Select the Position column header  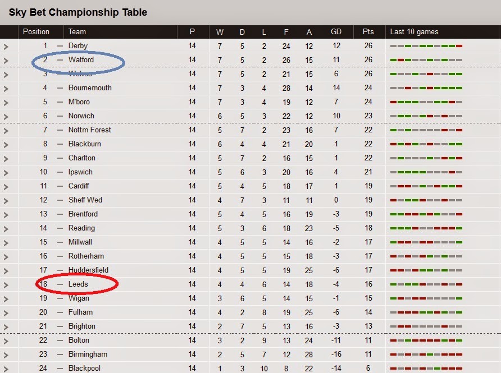[36, 31]
